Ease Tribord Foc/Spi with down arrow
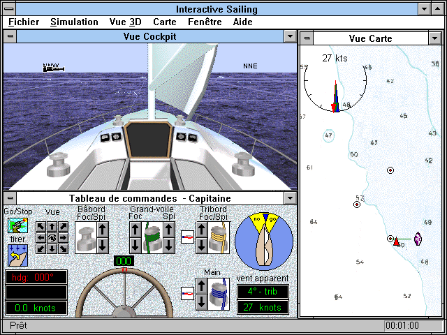This screenshot has height=335, width=447. (202, 246)
